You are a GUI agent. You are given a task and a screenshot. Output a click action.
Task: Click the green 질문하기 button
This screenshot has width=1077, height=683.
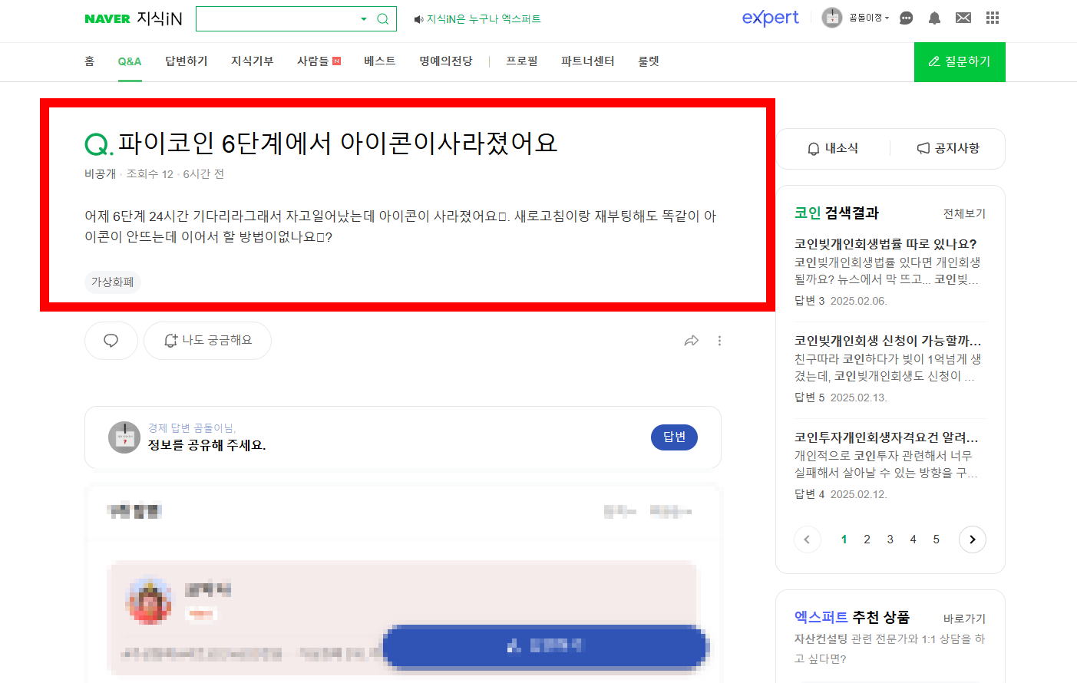960,62
